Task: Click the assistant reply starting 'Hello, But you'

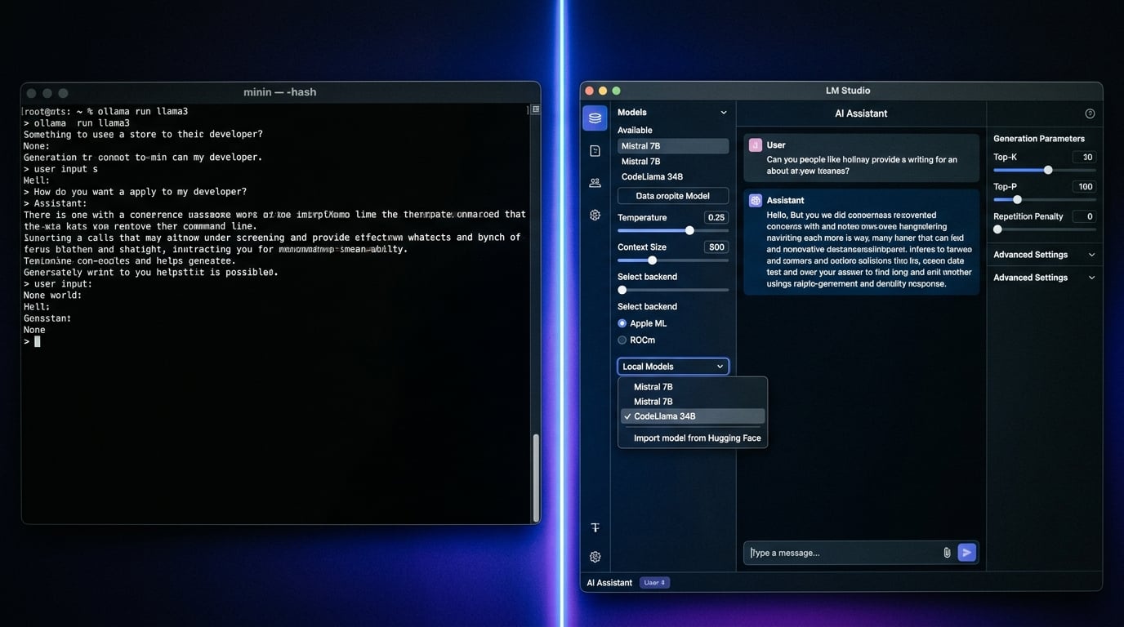Action: tap(869, 250)
